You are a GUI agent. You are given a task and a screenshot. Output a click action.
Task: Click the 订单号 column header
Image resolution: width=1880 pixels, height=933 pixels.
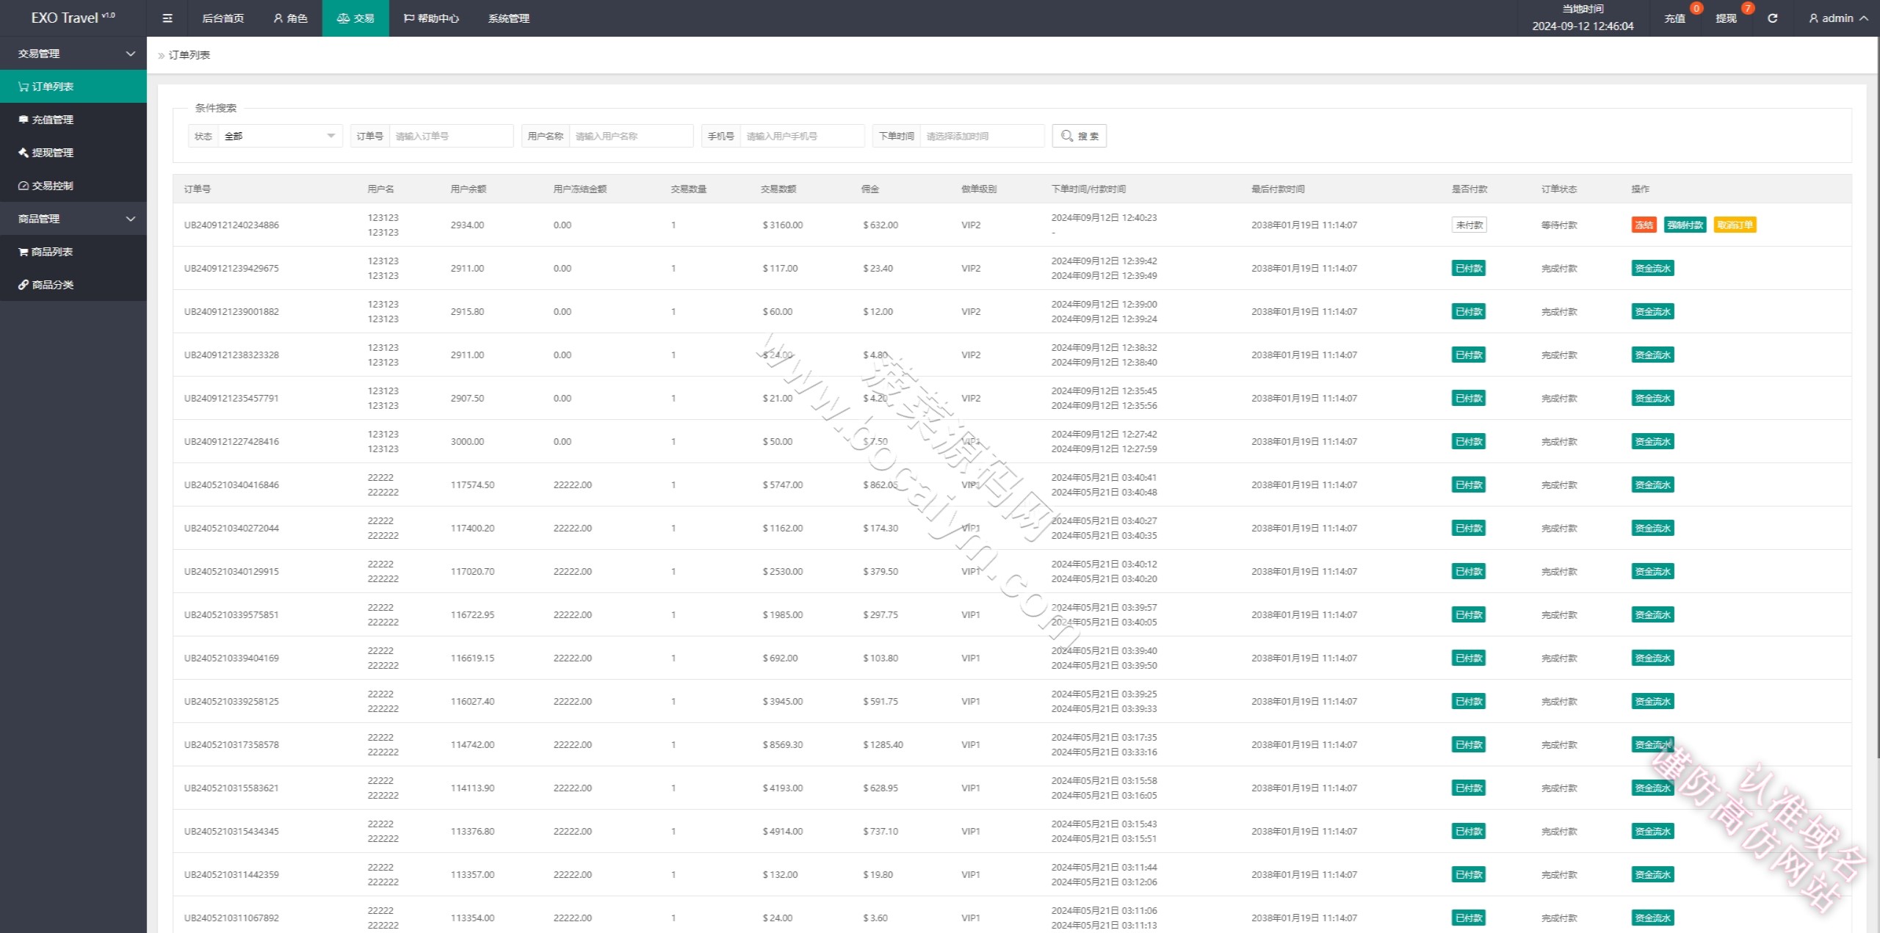click(197, 189)
